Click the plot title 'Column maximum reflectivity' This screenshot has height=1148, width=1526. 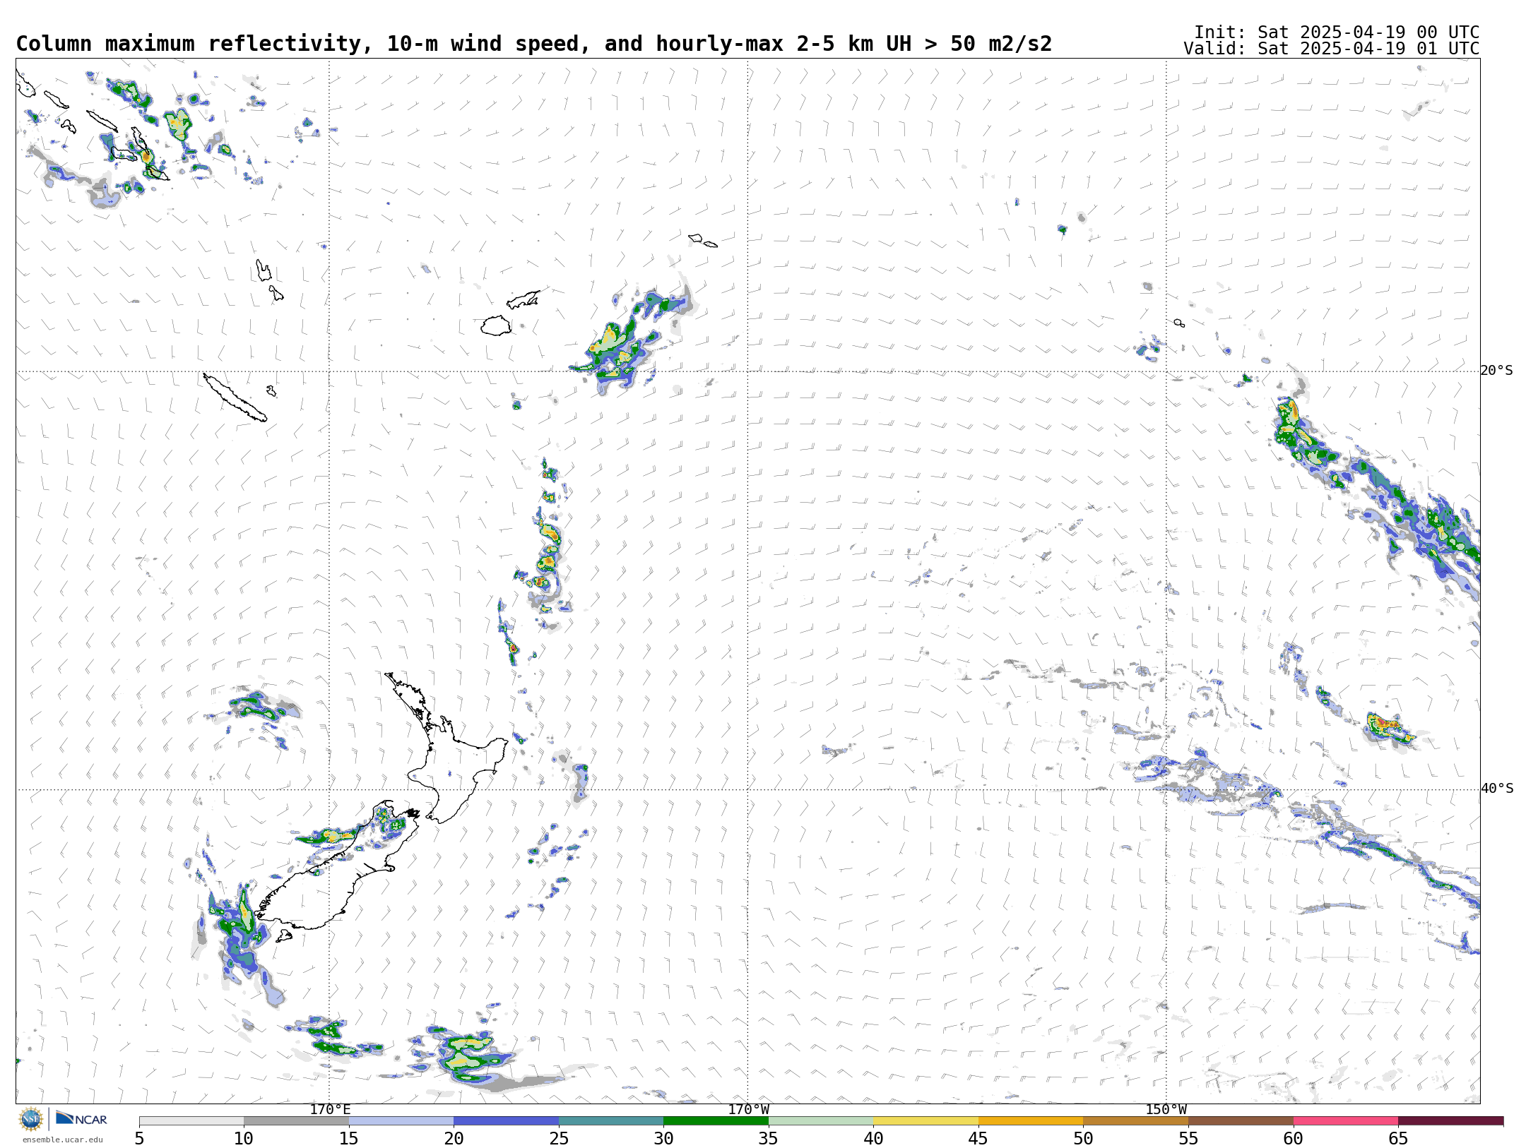pos(189,44)
